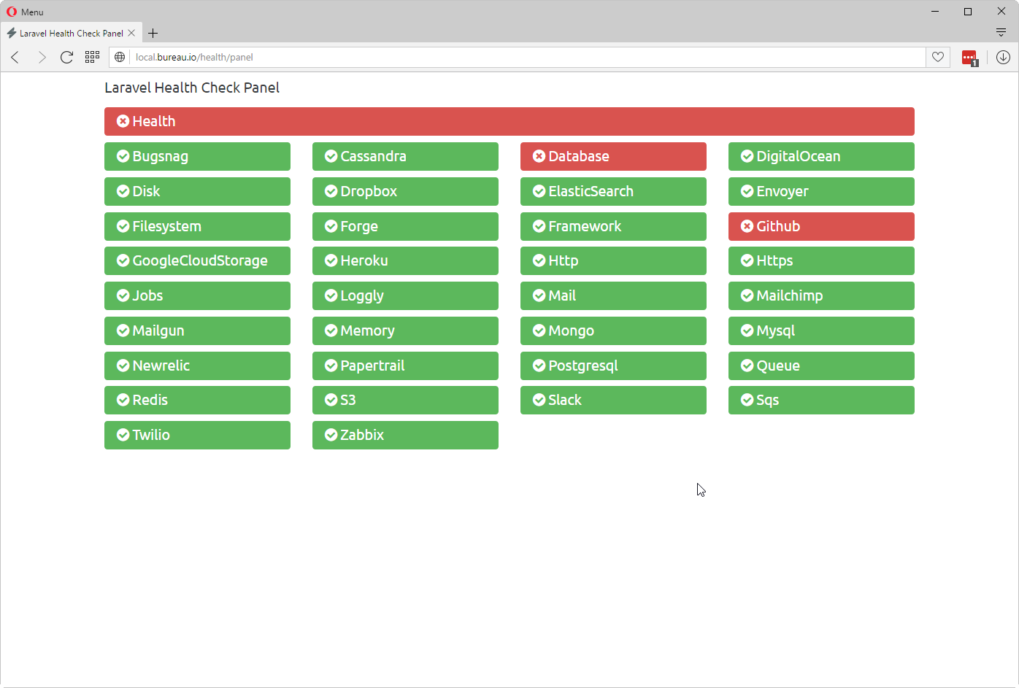The image size is (1019, 688).
Task: Click the Forge check button
Action: tap(405, 226)
